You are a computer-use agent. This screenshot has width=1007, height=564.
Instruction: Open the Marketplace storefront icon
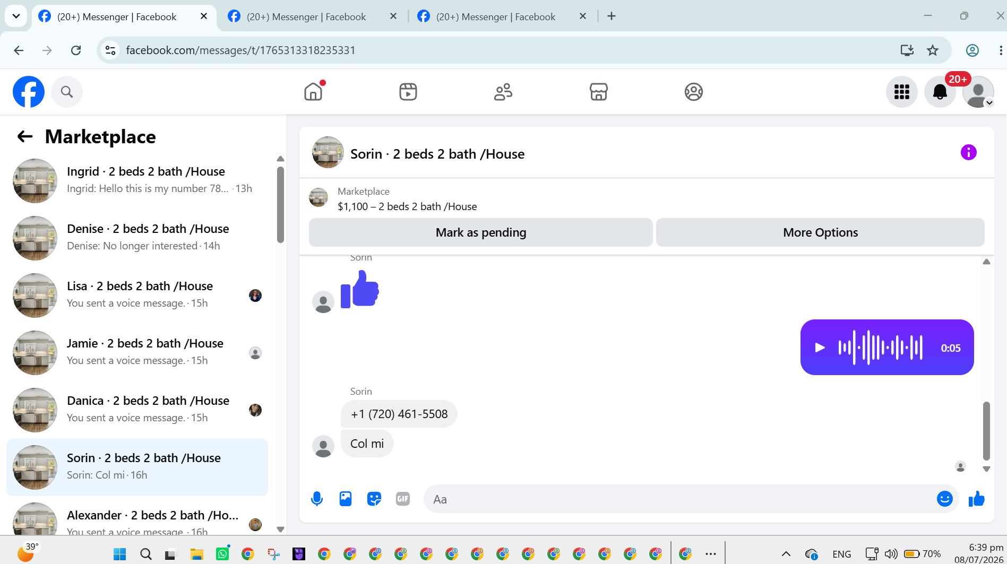(598, 92)
